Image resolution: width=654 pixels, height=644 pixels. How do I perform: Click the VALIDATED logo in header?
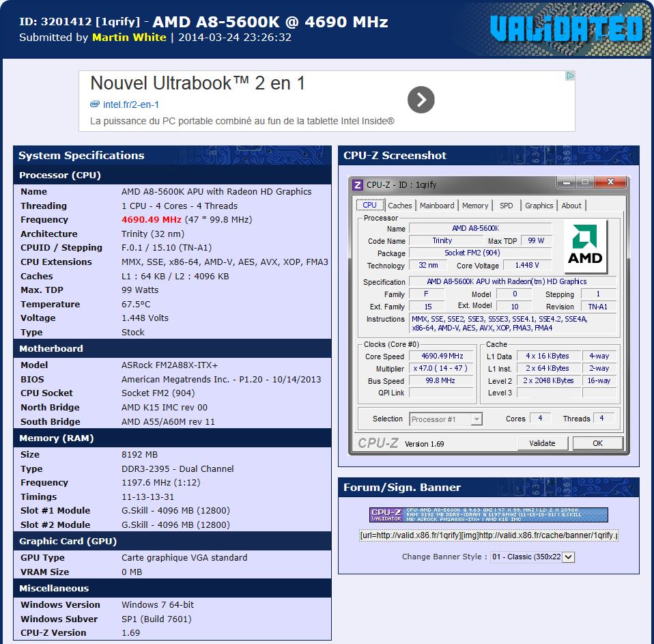567,29
